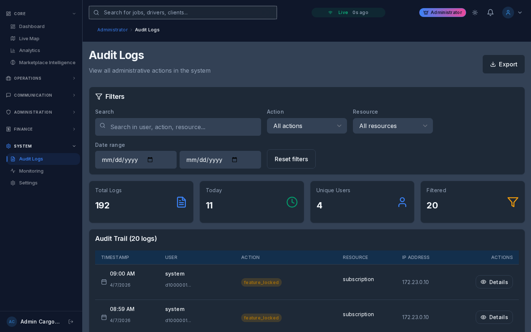Viewport: 531px width, 332px height.
Task: Open the All resources dropdown
Action: [392, 126]
